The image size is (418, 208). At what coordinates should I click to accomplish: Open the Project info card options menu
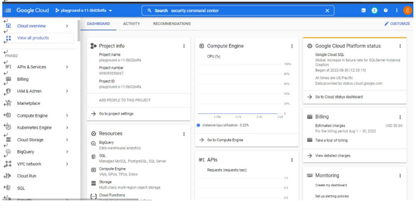point(184,46)
